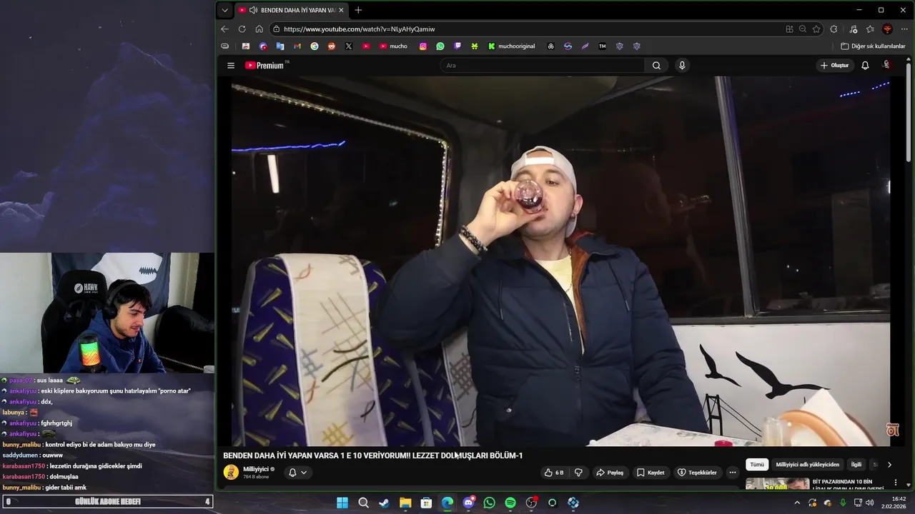Dislike the video with thumbs-down button
915x514 pixels.
pos(578,473)
